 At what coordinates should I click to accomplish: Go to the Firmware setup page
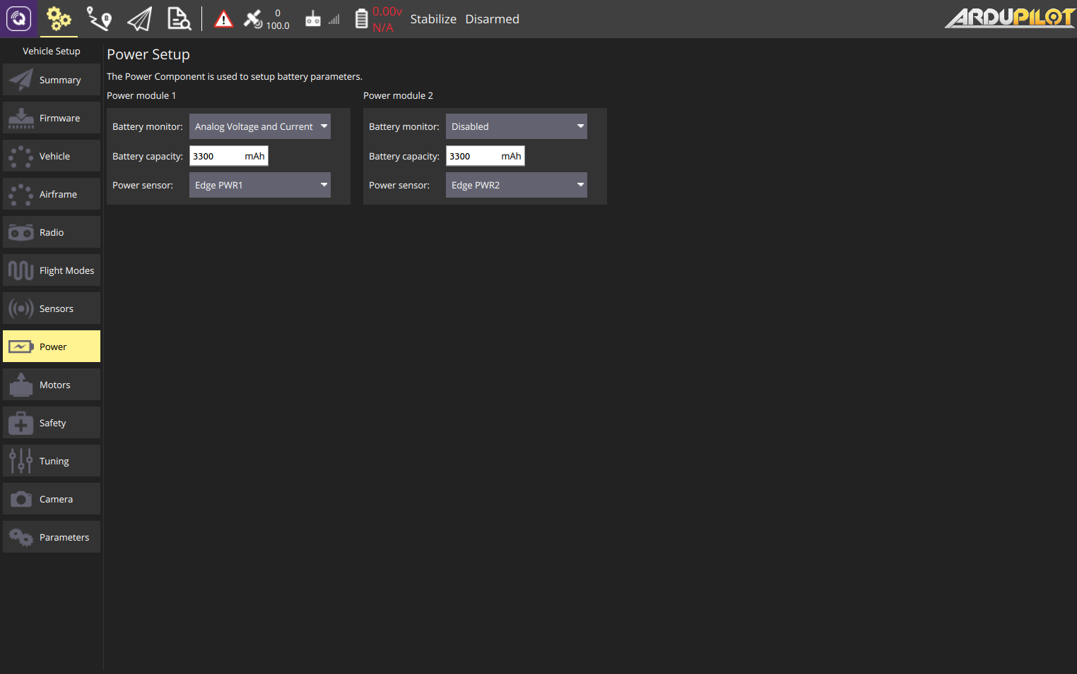point(52,118)
